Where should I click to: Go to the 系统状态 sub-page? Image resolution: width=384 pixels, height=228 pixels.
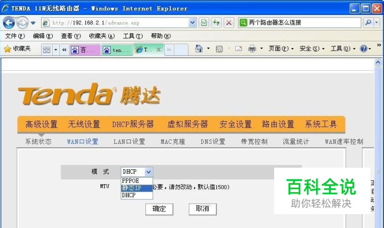pos(38,142)
